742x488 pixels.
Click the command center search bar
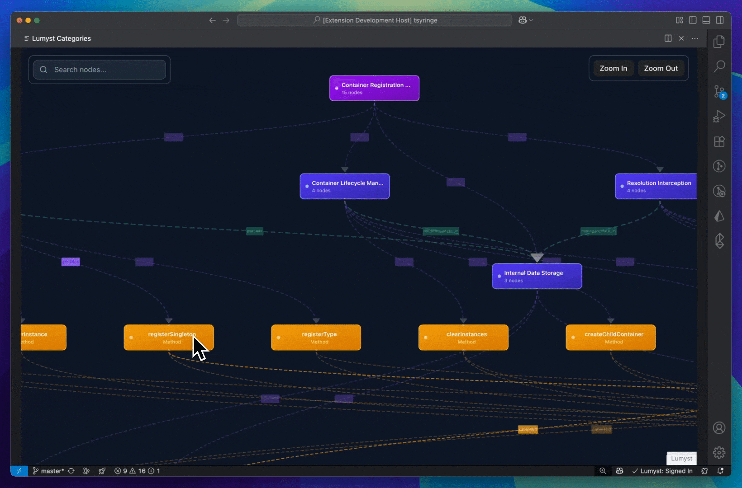[375, 20]
